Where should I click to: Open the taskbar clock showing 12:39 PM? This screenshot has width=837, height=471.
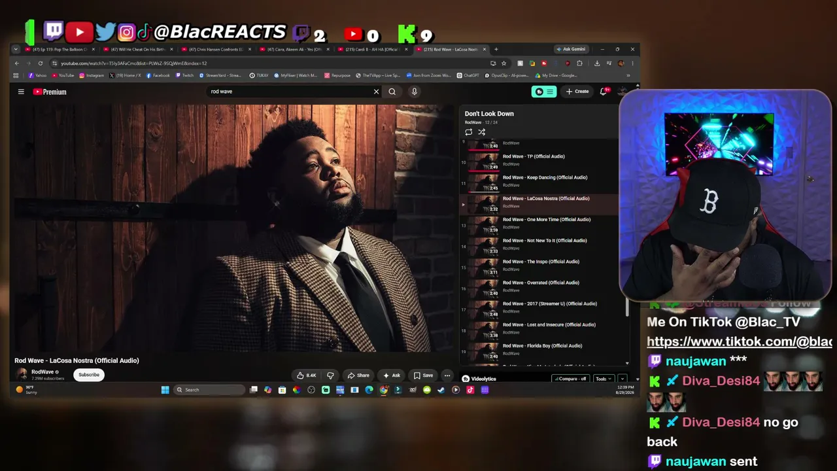[625, 390]
